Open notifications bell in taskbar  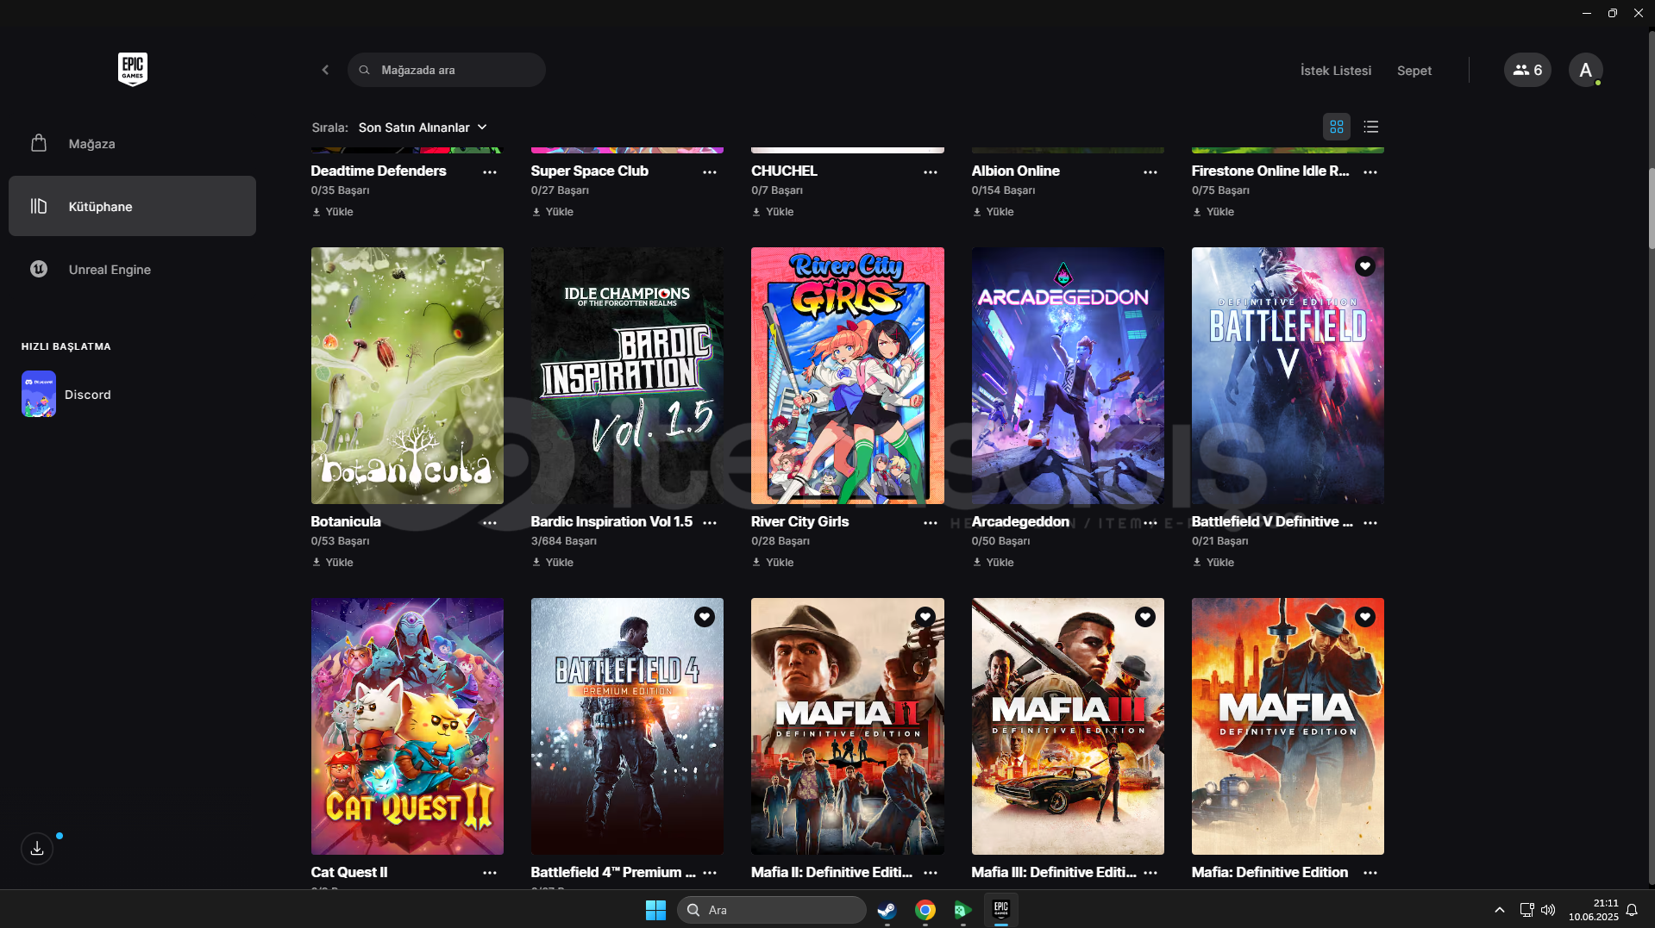tap(1632, 910)
